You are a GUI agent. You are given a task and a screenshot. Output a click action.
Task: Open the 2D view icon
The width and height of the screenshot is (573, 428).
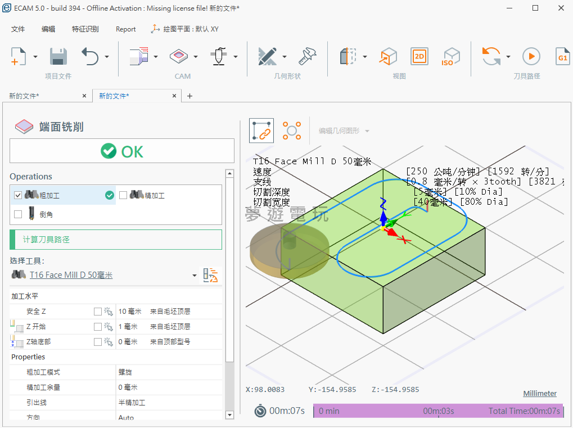pyautogui.click(x=419, y=56)
